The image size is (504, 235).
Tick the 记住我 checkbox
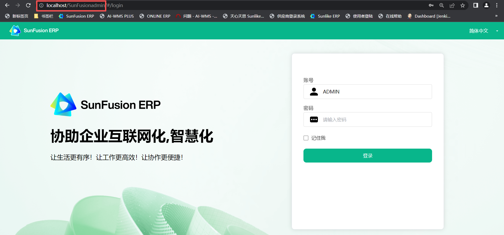point(306,138)
